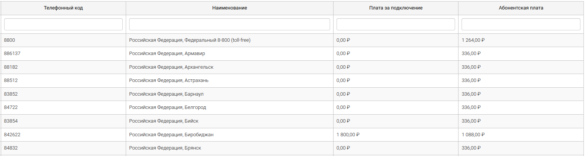Click the 1 800,00 ₽ connection fee cell
Viewport: 585px width, 156px height.
[x=348, y=135]
